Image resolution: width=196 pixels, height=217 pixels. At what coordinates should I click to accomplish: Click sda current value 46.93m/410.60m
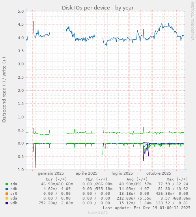point(57,184)
